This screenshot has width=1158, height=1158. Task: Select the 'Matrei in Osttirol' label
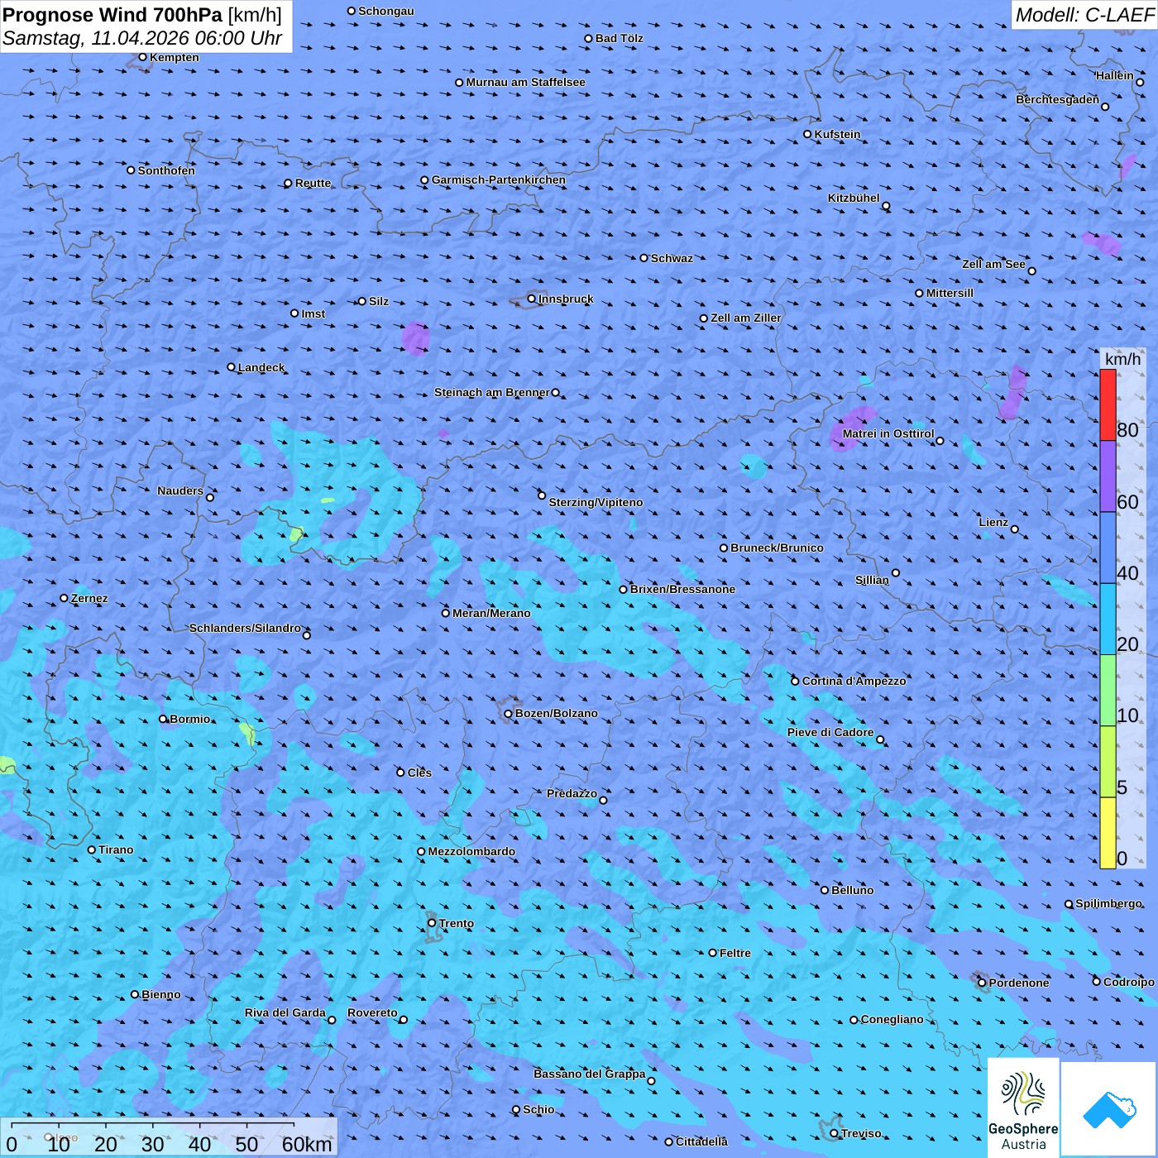click(x=888, y=433)
